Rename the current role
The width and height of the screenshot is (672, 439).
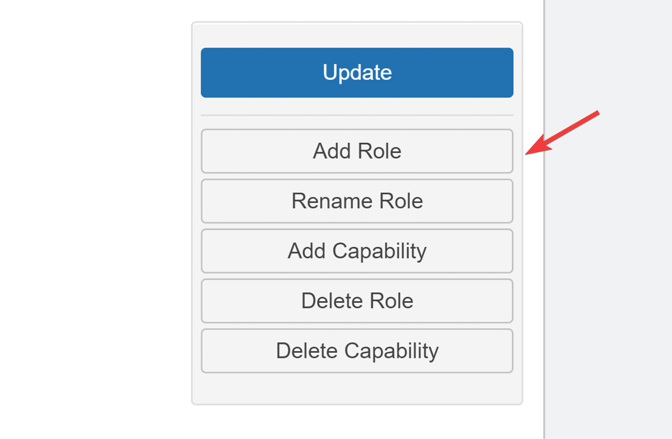357,201
